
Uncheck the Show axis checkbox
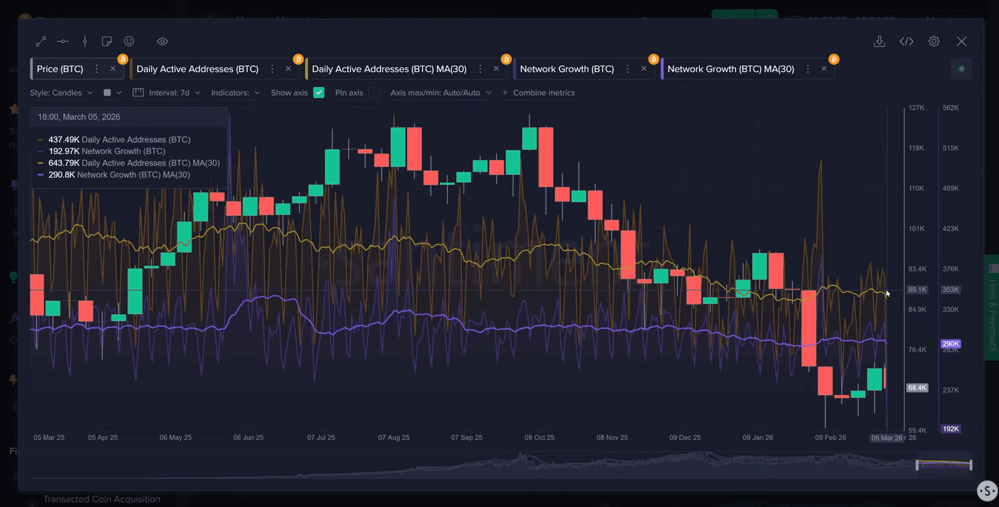pyautogui.click(x=319, y=93)
